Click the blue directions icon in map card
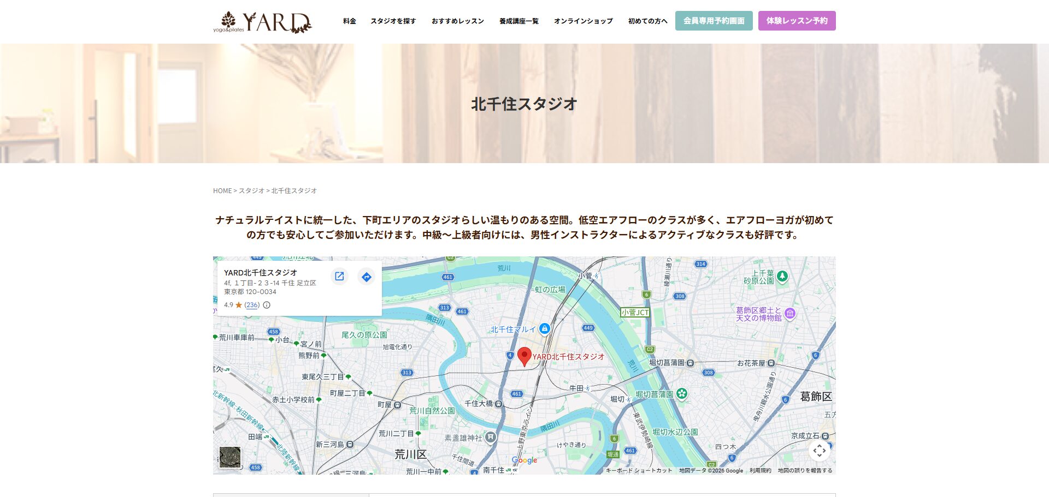 pyautogui.click(x=367, y=277)
